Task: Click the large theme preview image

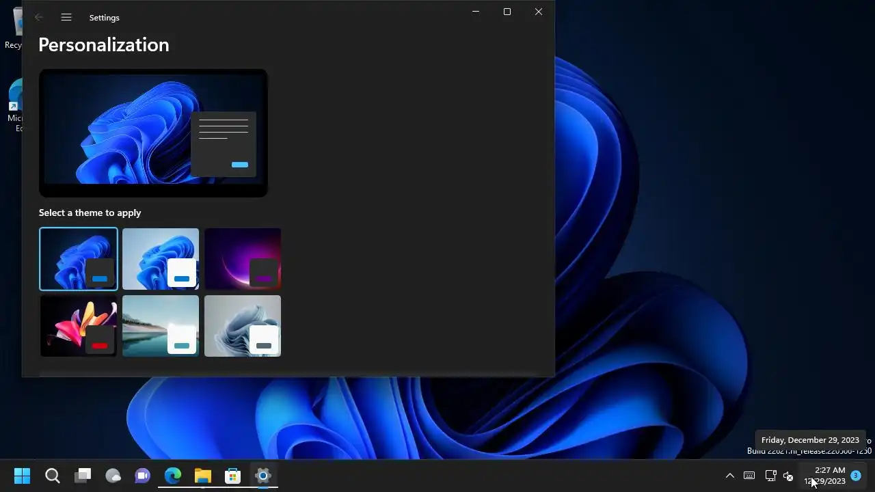Action: (x=153, y=133)
